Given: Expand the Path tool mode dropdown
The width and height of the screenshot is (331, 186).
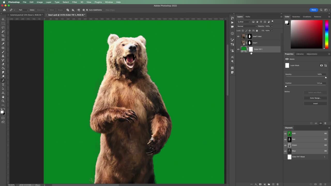Looking at the screenshot, I should [x=23, y=10].
